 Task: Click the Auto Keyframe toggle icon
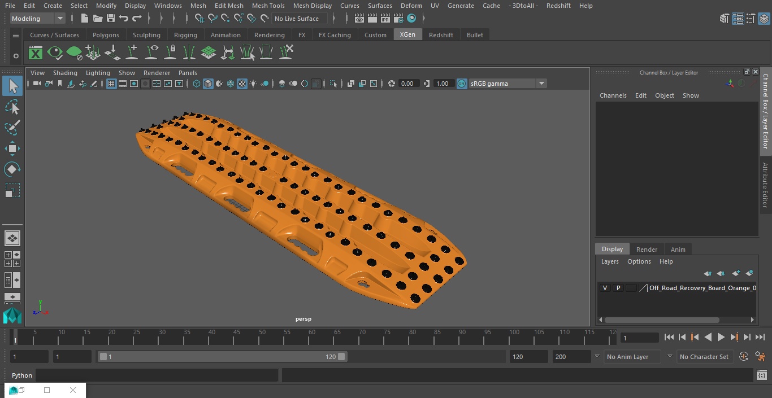click(744, 357)
